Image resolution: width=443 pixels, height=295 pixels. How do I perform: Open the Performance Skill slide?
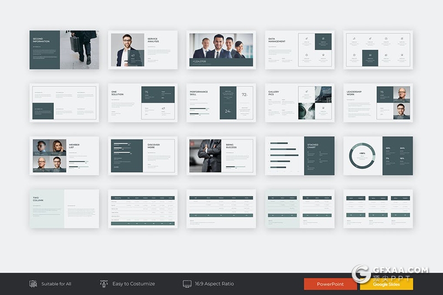point(221,103)
